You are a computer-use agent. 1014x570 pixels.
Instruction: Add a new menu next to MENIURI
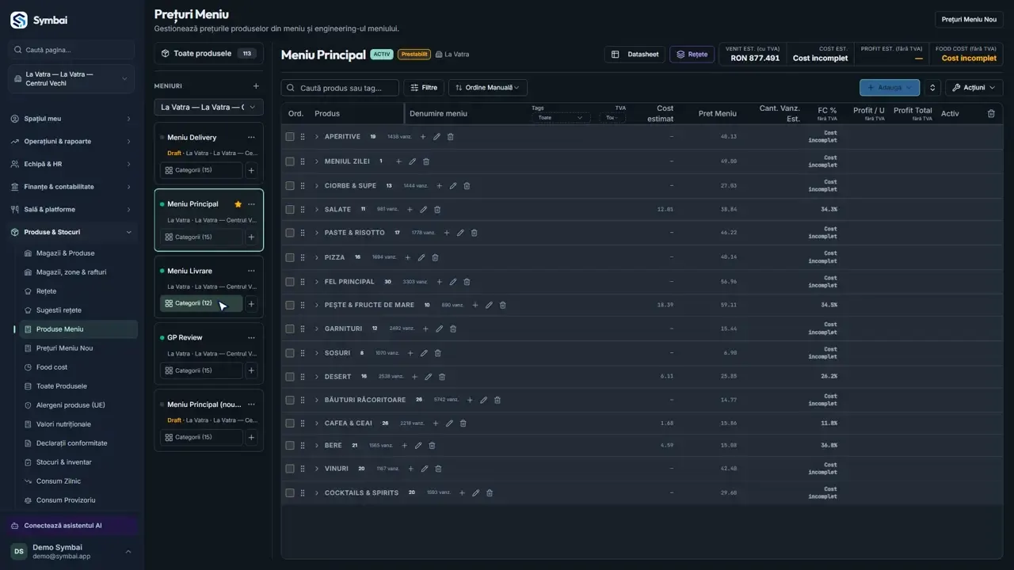(256, 86)
